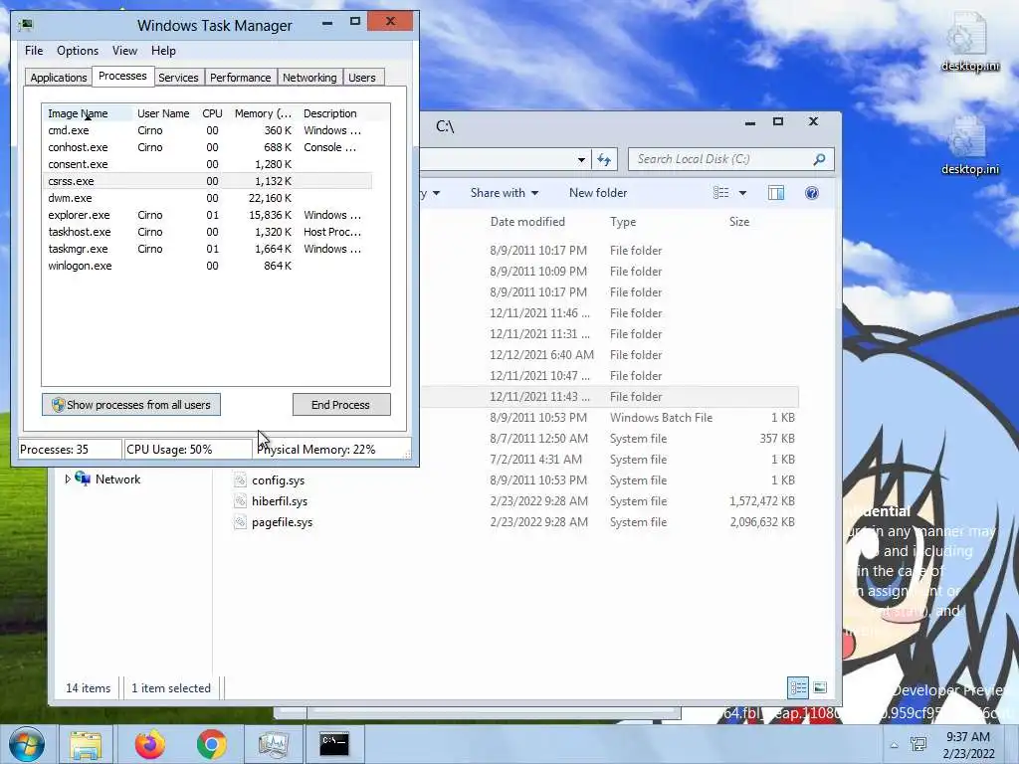1019x764 pixels.
Task: Click the change view icon in Explorer
Action: coord(720,193)
